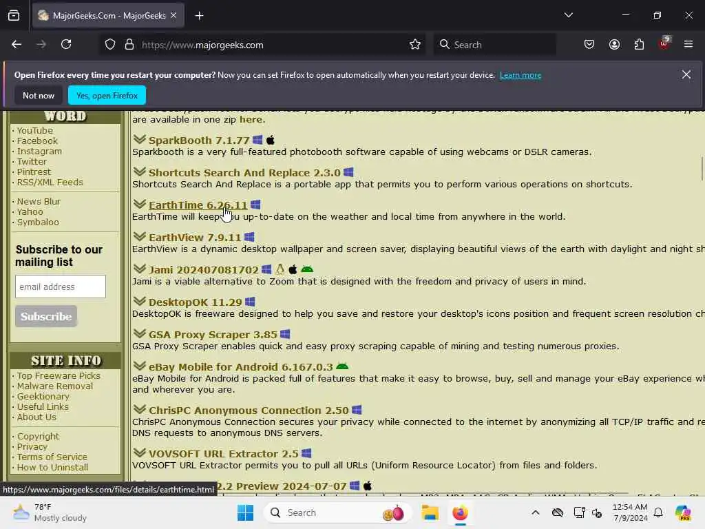Open the weather widget
Screen dimensions: 705x529
click(50, 512)
